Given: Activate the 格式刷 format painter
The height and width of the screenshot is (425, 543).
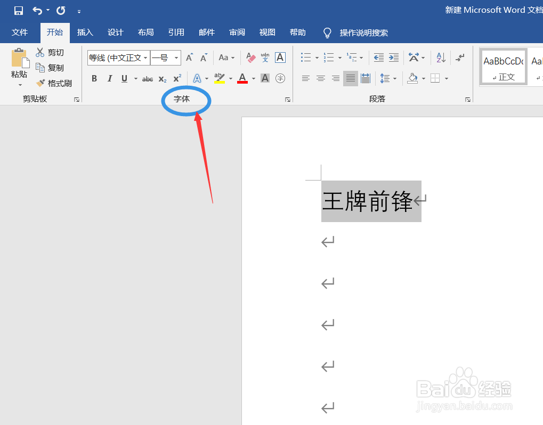Looking at the screenshot, I should click(x=54, y=84).
